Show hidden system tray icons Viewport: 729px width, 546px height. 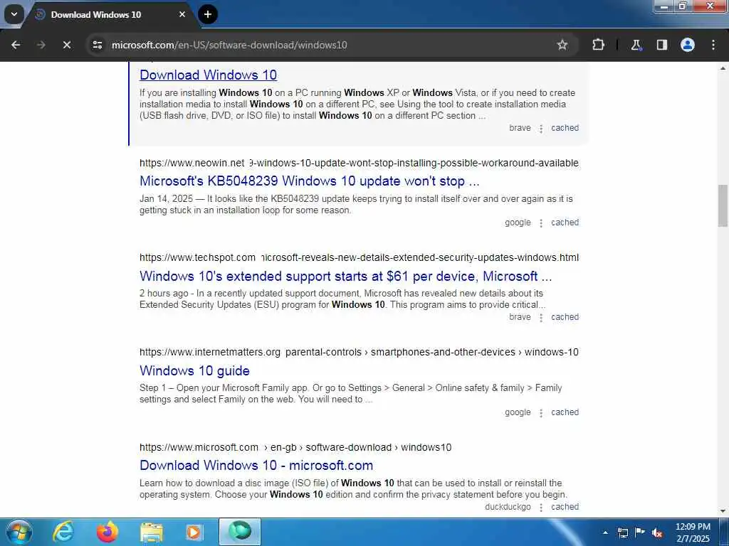(x=605, y=532)
